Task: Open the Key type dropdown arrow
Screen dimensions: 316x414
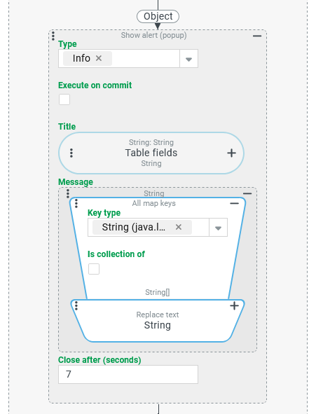Action: [x=218, y=228]
